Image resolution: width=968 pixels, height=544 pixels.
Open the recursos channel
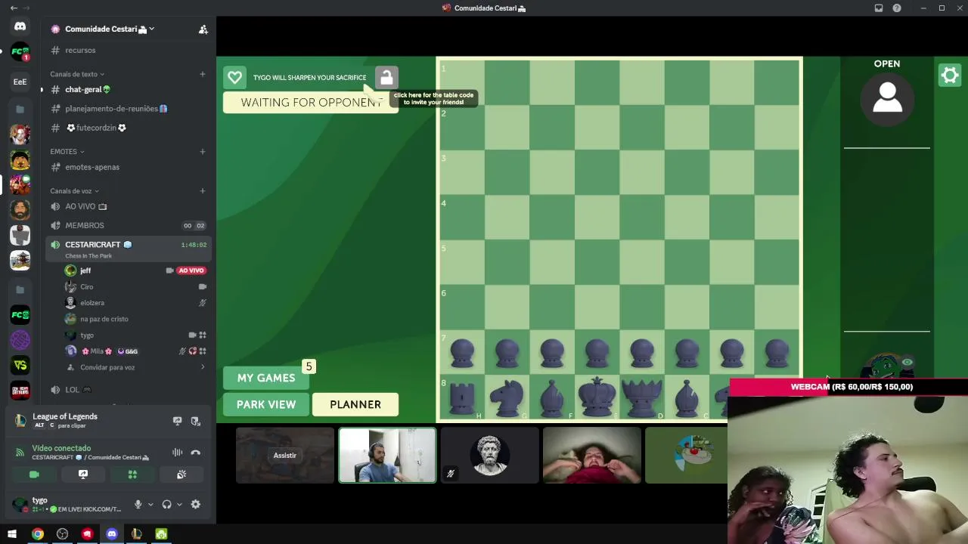click(x=128, y=50)
